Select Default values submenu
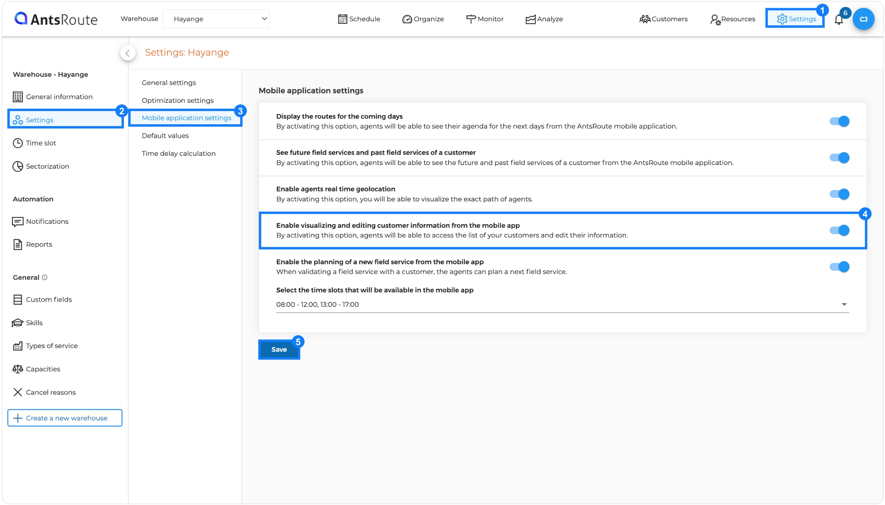The width and height of the screenshot is (885, 505). pyautogui.click(x=165, y=136)
